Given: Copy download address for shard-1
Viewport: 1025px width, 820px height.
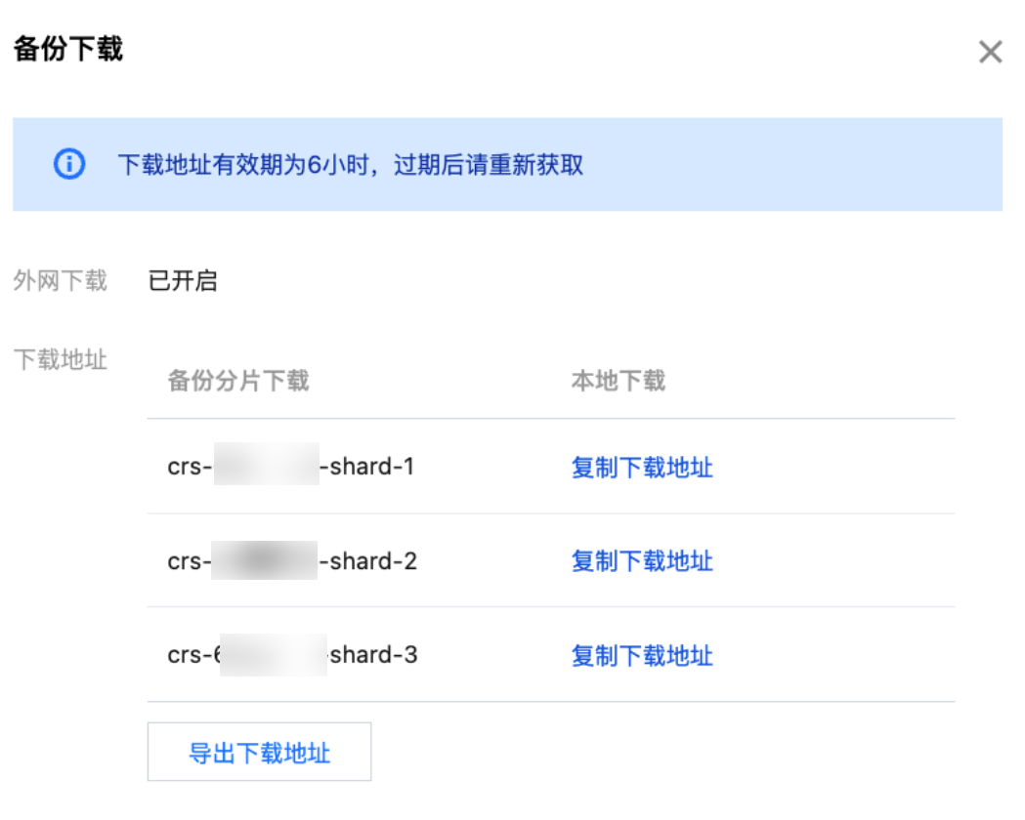Looking at the screenshot, I should (x=642, y=468).
